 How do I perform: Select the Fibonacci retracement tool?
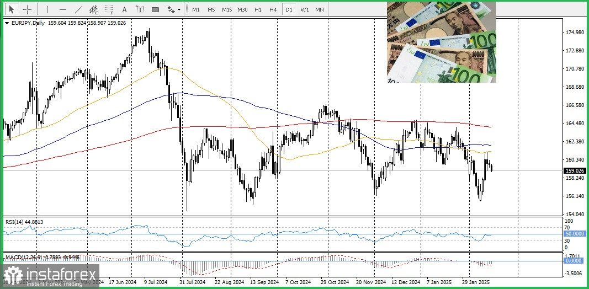tap(109, 9)
